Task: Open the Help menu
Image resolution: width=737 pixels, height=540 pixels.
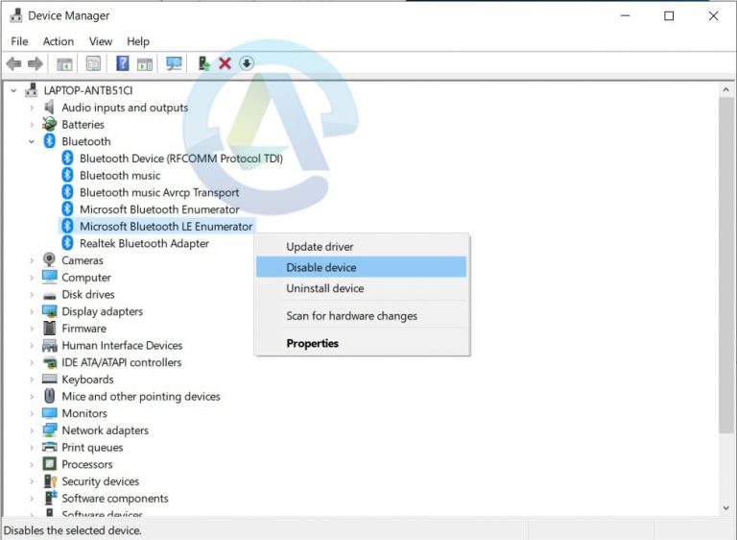Action: coord(138,41)
